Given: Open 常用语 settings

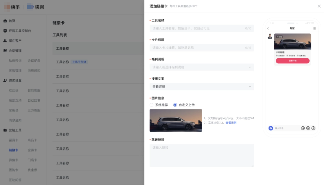Looking at the screenshot, I should click(x=14, y=110).
